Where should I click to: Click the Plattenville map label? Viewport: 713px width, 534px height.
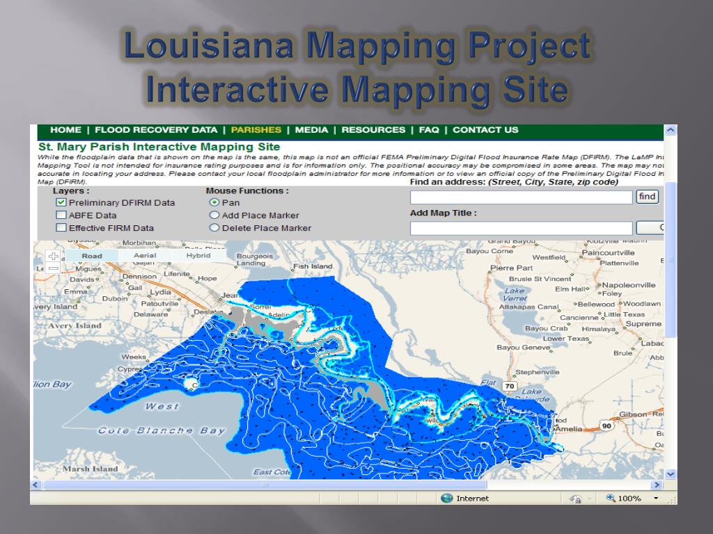tap(619, 263)
